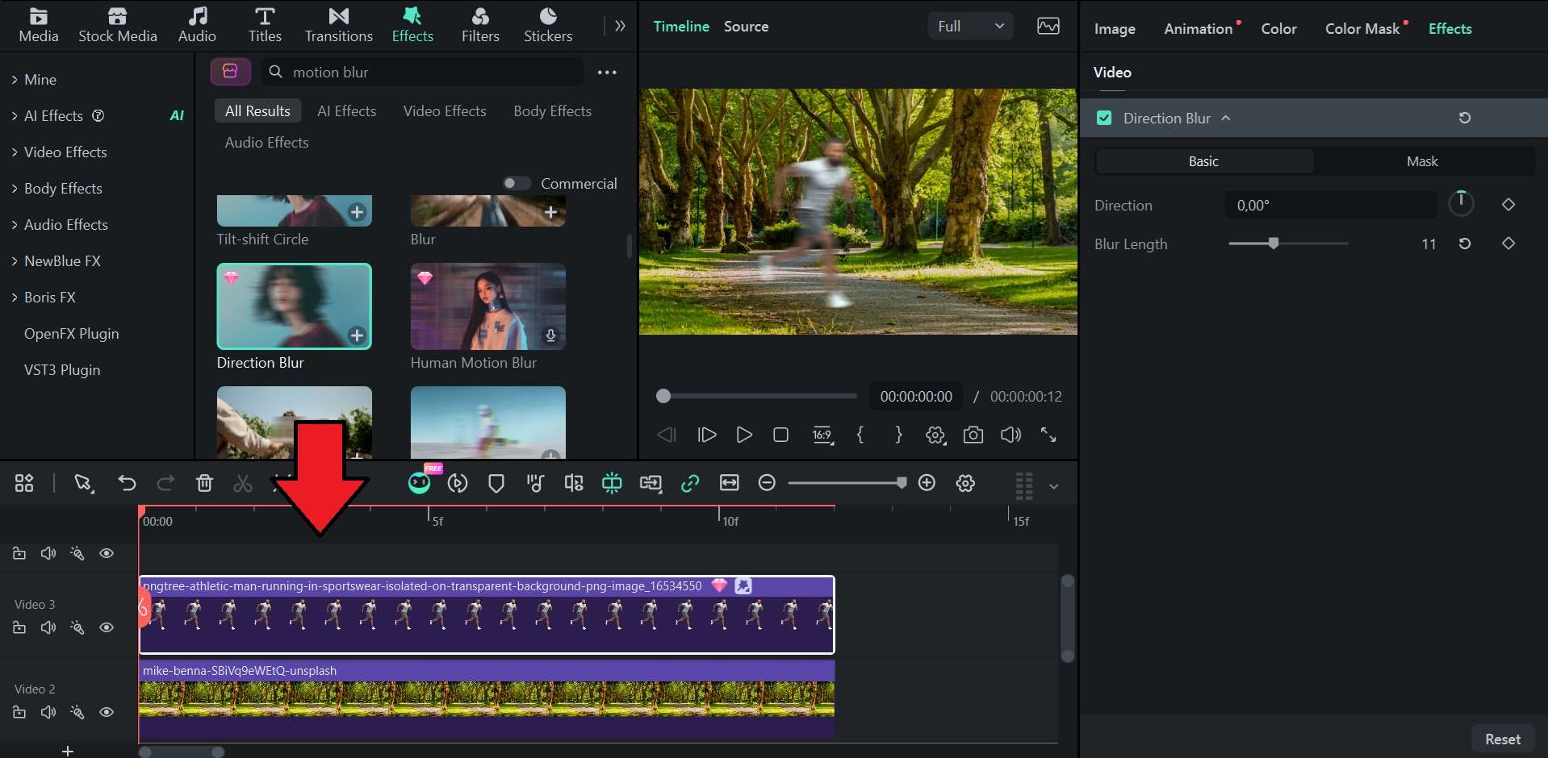Click the timeline zoom slider handle
This screenshot has width=1548, height=758.
[x=902, y=482]
